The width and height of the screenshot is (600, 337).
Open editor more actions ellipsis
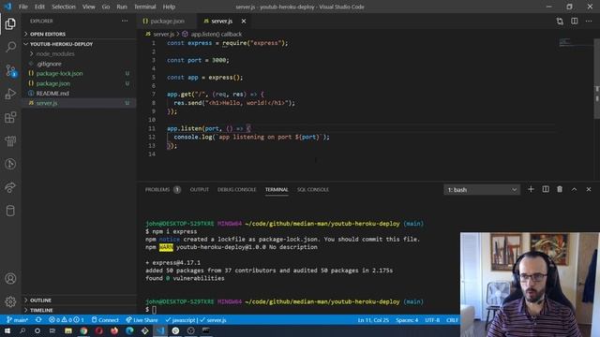[589, 22]
